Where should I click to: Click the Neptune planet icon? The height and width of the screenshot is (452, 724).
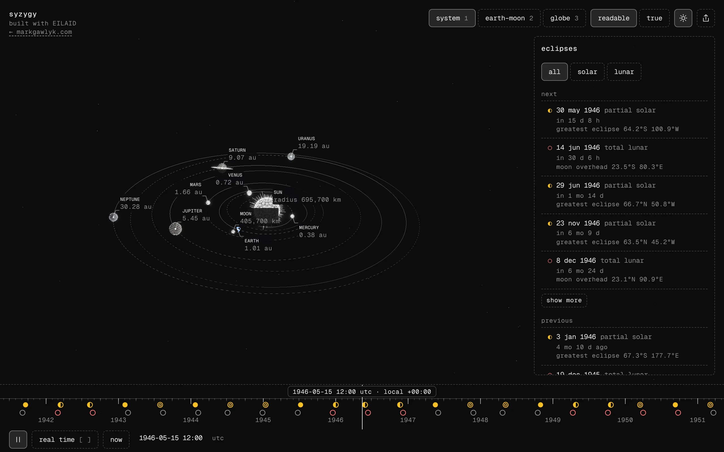pos(113,217)
